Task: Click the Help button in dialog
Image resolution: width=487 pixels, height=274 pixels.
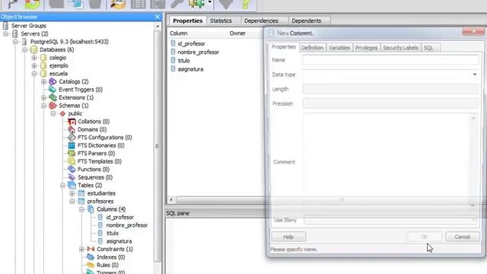Action: pos(288,237)
